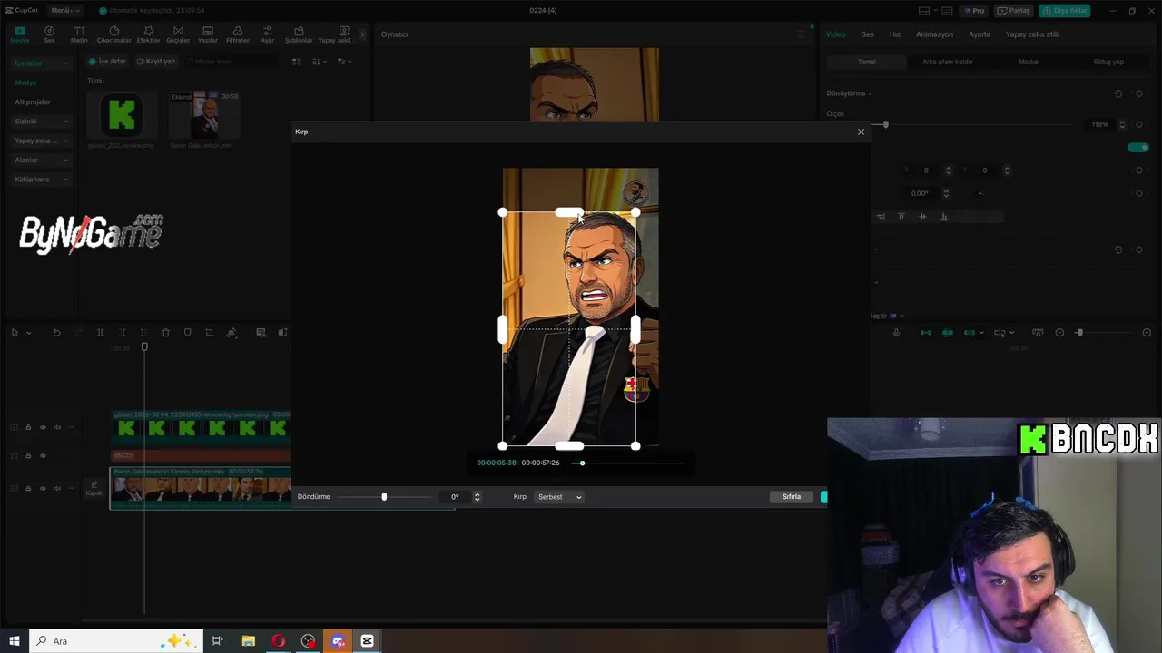Collapse the Dönüştürme section
The height and width of the screenshot is (653, 1162).
pos(849,93)
